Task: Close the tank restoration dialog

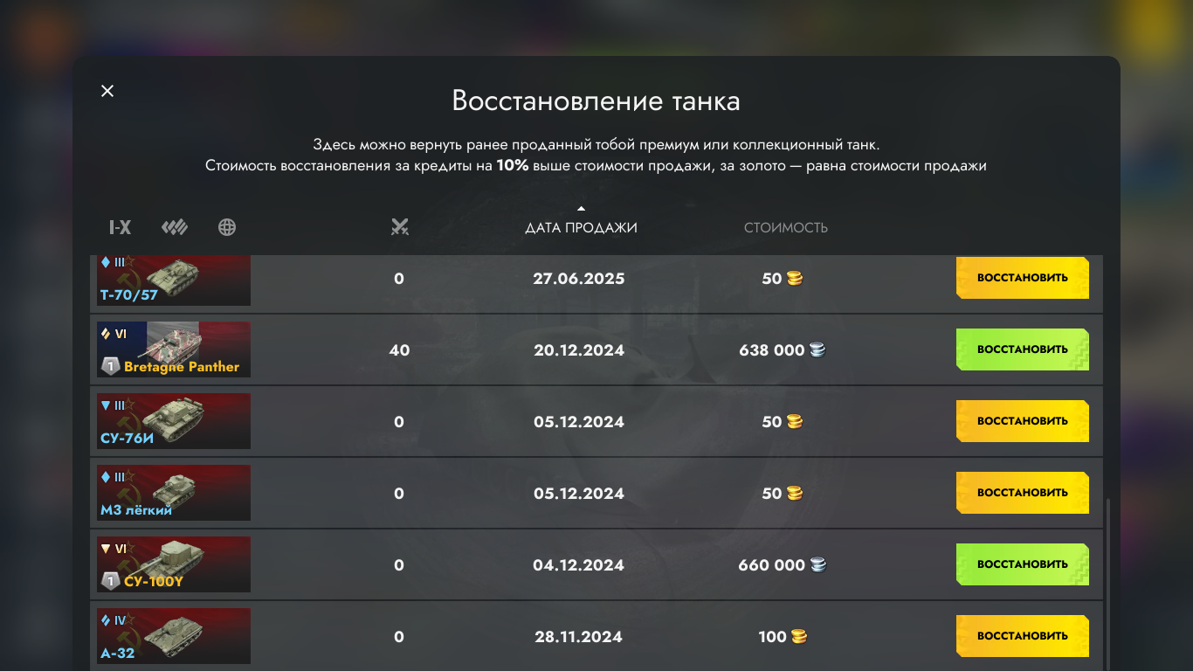Action: click(x=107, y=91)
